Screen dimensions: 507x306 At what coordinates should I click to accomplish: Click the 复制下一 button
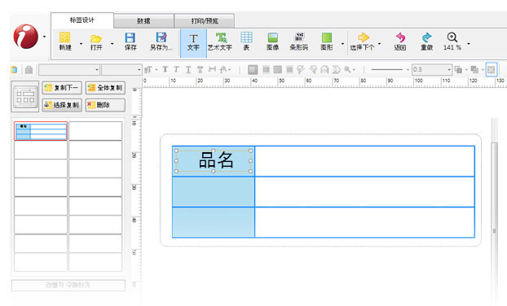click(x=62, y=88)
